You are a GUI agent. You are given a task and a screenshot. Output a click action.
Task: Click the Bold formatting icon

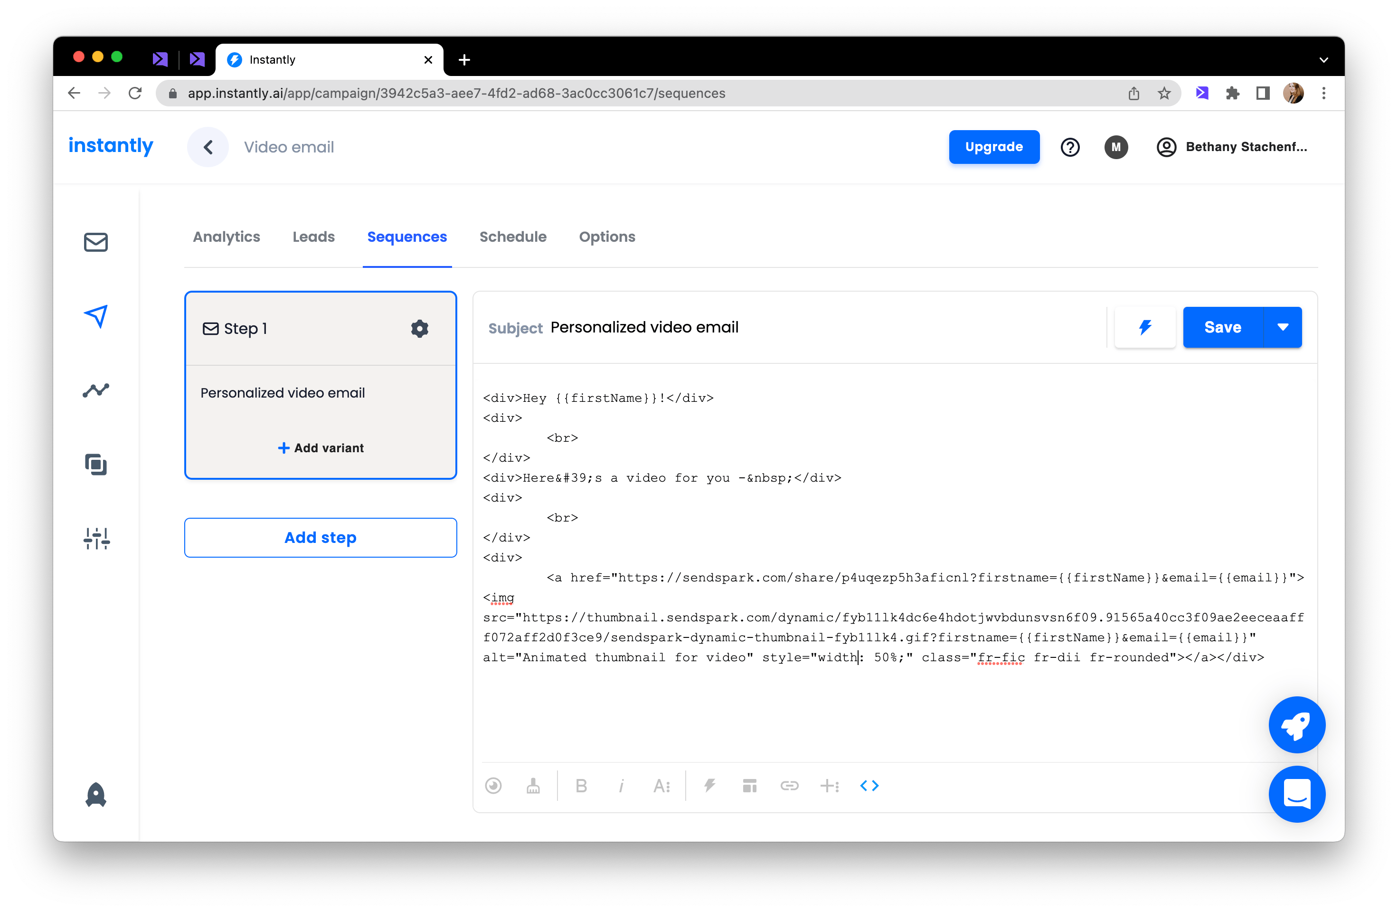point(581,786)
